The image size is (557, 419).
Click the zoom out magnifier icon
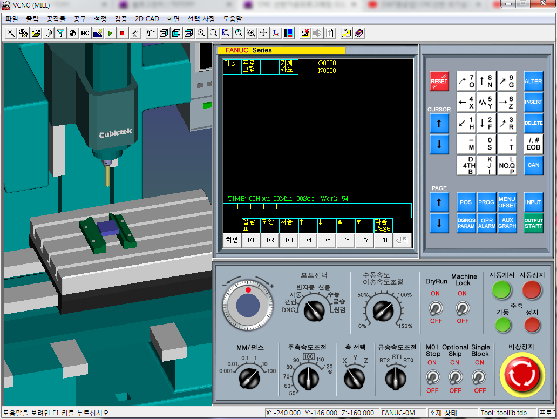click(x=214, y=33)
